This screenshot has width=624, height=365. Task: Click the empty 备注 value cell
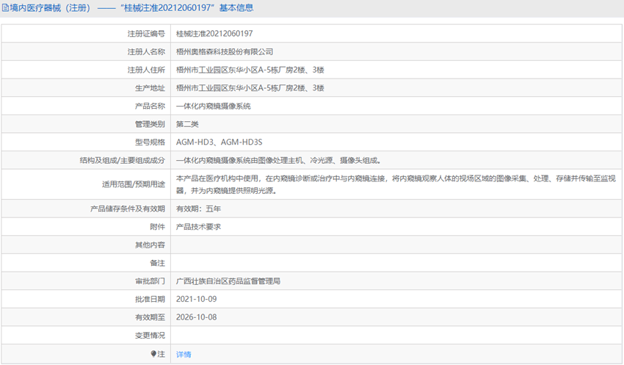coord(396,263)
